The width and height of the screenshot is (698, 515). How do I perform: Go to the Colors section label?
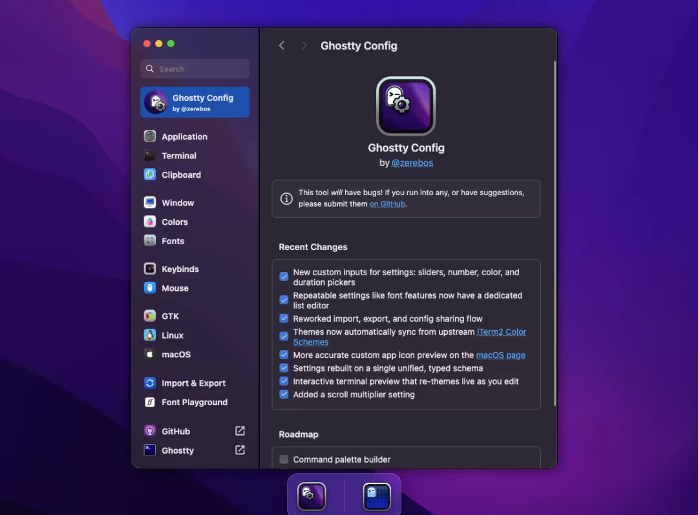tap(174, 222)
